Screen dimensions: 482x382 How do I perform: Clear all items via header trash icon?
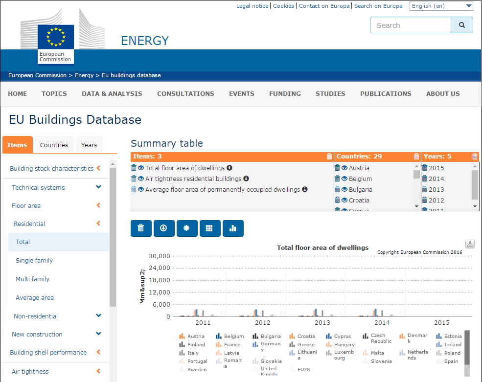[x=329, y=157]
